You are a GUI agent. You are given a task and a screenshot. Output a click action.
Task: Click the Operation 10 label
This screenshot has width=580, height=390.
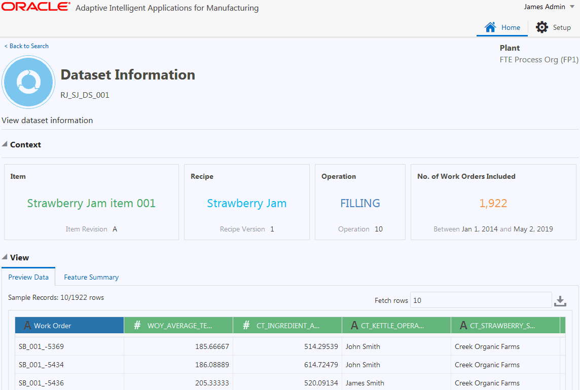point(360,229)
